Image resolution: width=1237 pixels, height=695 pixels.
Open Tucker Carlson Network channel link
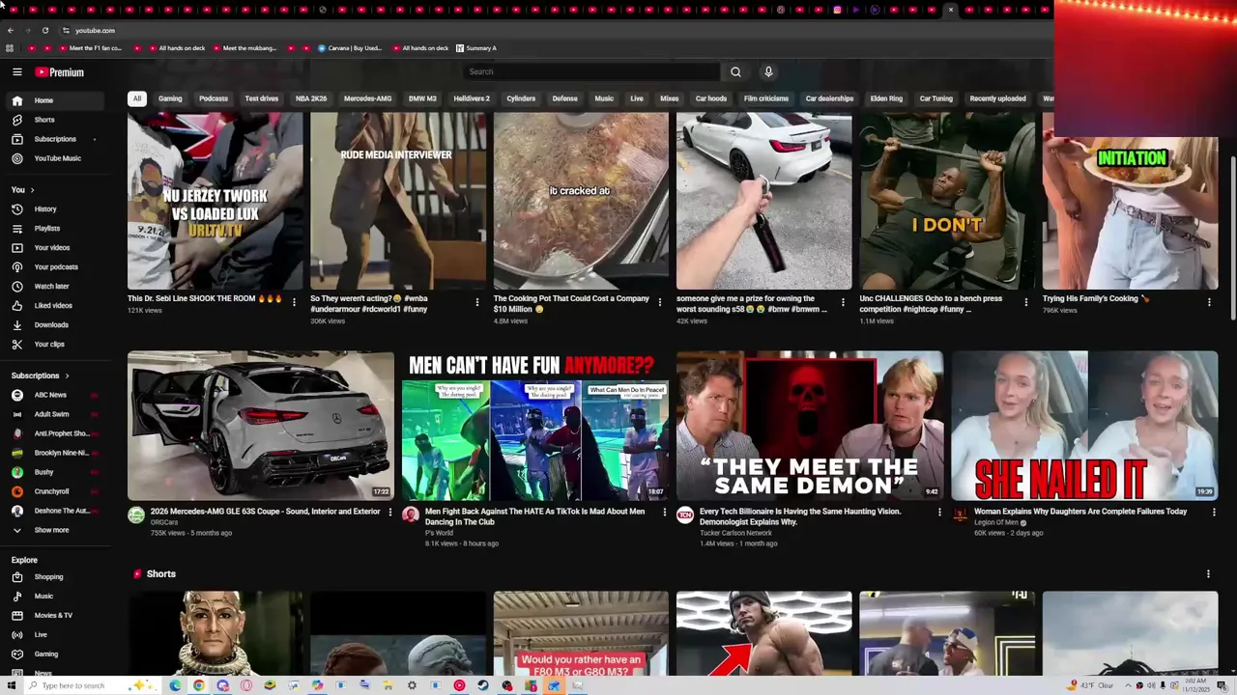pyautogui.click(x=735, y=533)
